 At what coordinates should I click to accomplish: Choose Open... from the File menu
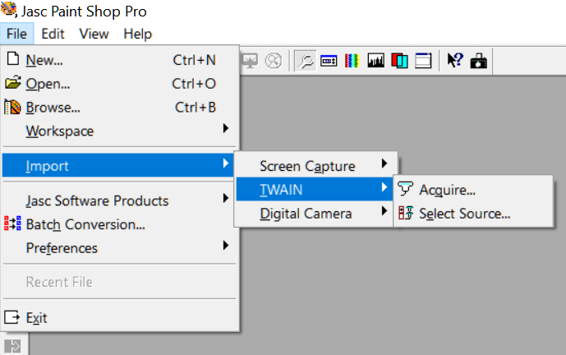(x=120, y=84)
